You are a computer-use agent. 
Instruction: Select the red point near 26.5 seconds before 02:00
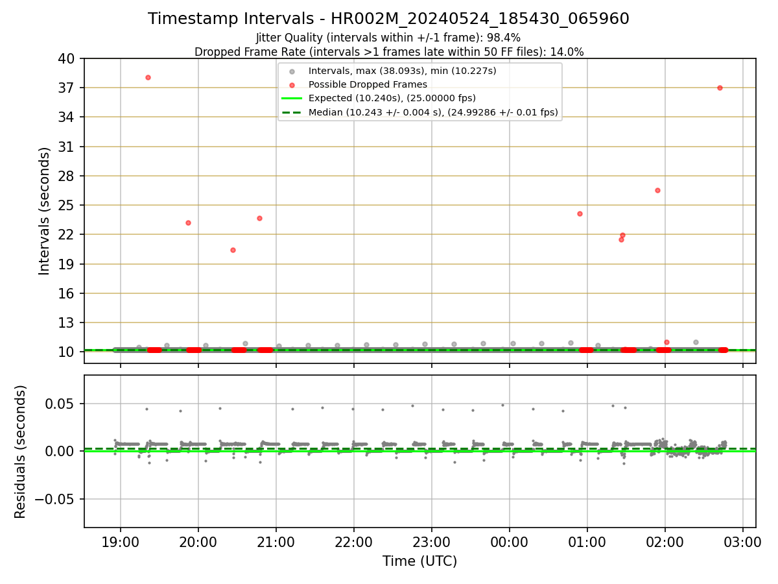coord(657,190)
